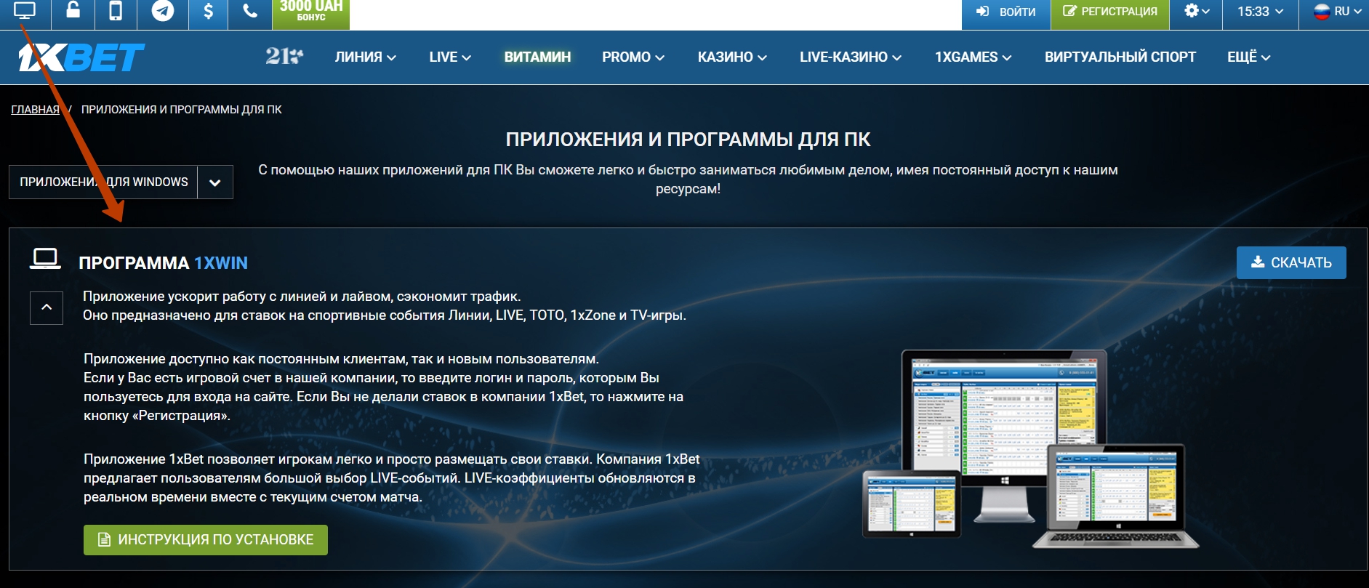1369x588 pixels.
Task: Click ГЛАВНАЯ breadcrumb link
Action: coord(35,110)
